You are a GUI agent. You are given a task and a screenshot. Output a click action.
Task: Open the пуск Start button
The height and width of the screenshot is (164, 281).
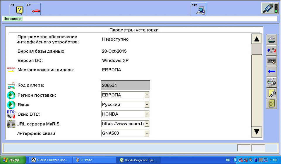click(x=13, y=160)
